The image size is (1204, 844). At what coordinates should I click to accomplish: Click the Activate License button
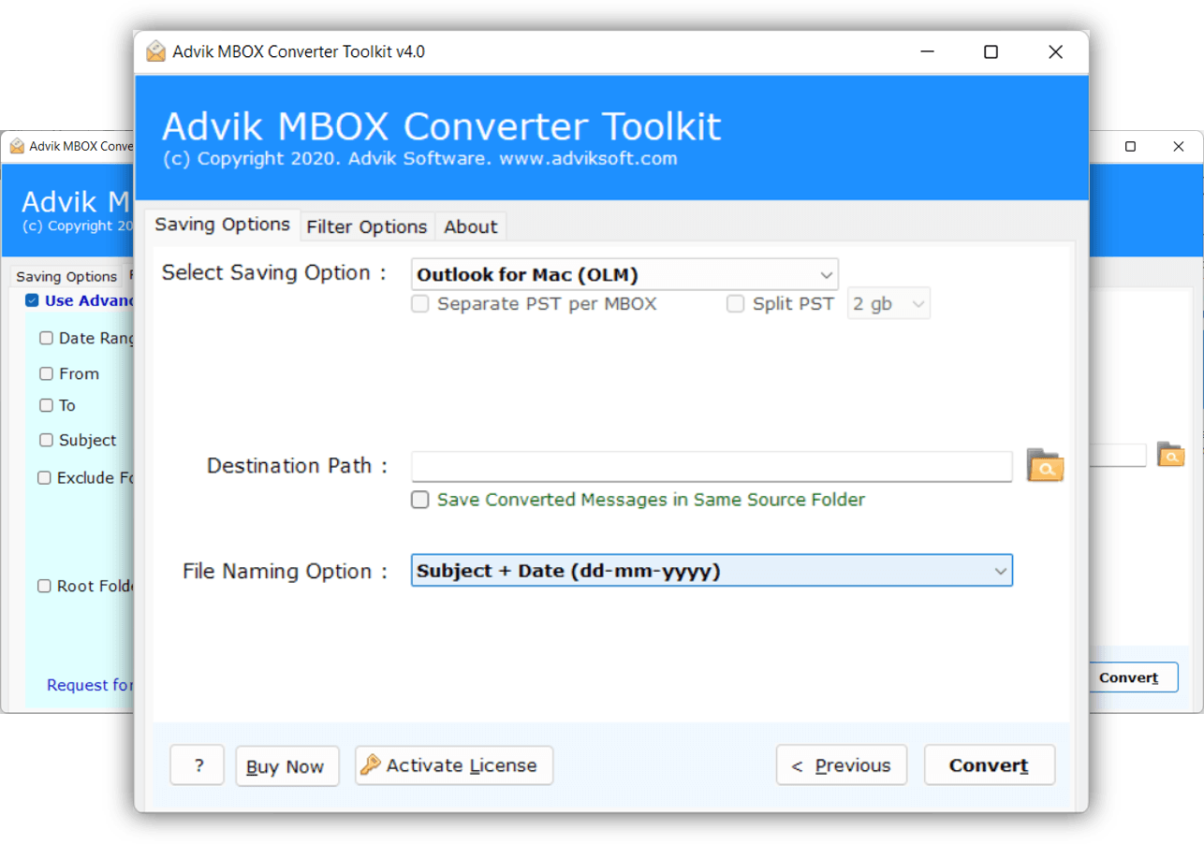tap(454, 765)
